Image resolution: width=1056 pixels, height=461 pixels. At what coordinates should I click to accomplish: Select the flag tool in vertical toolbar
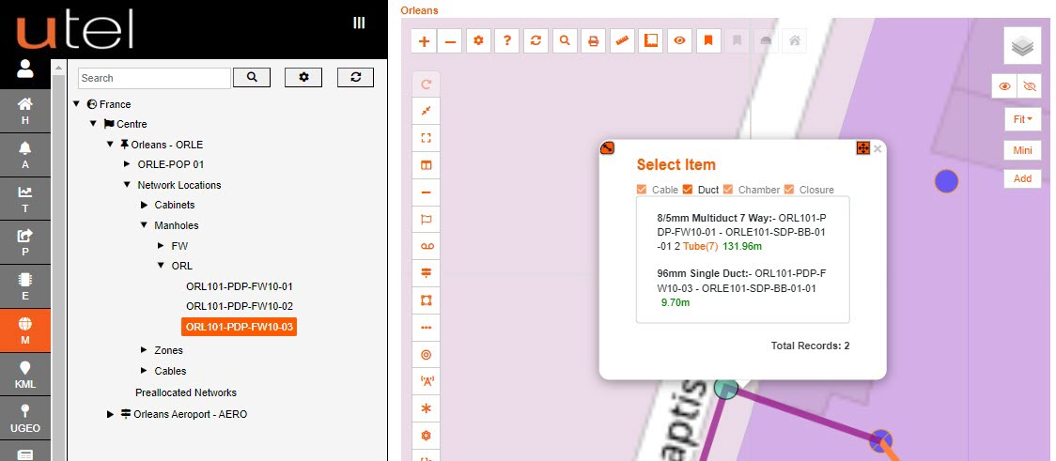[x=426, y=220]
